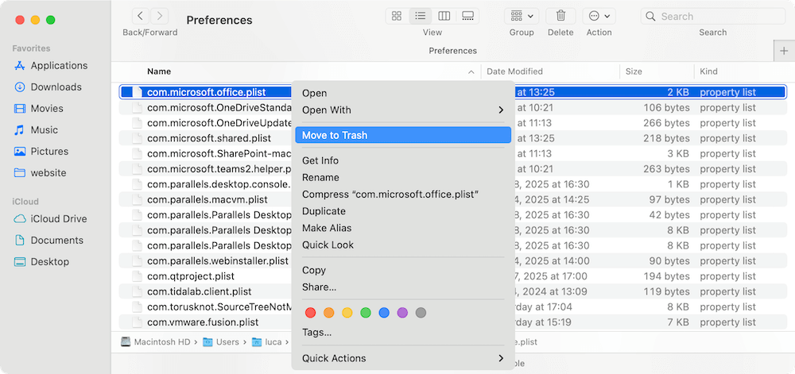This screenshot has height=374, width=795.
Task: Click the Search field
Action: pyautogui.click(x=713, y=16)
